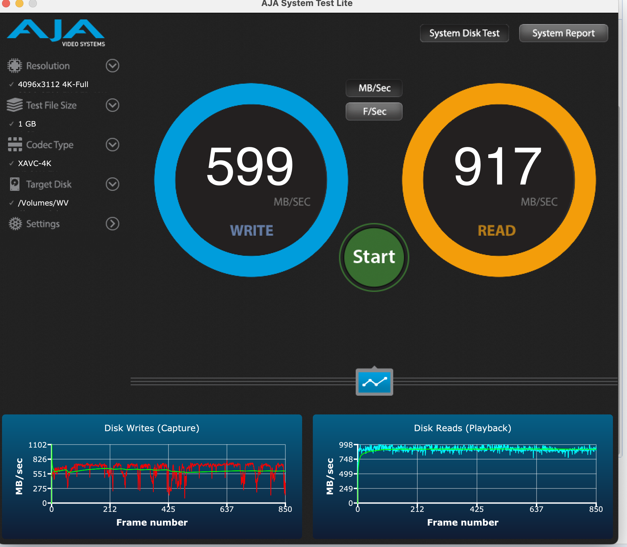This screenshot has width=627, height=547.
Task: Click the WRITE label in gauge
Action: click(x=252, y=231)
